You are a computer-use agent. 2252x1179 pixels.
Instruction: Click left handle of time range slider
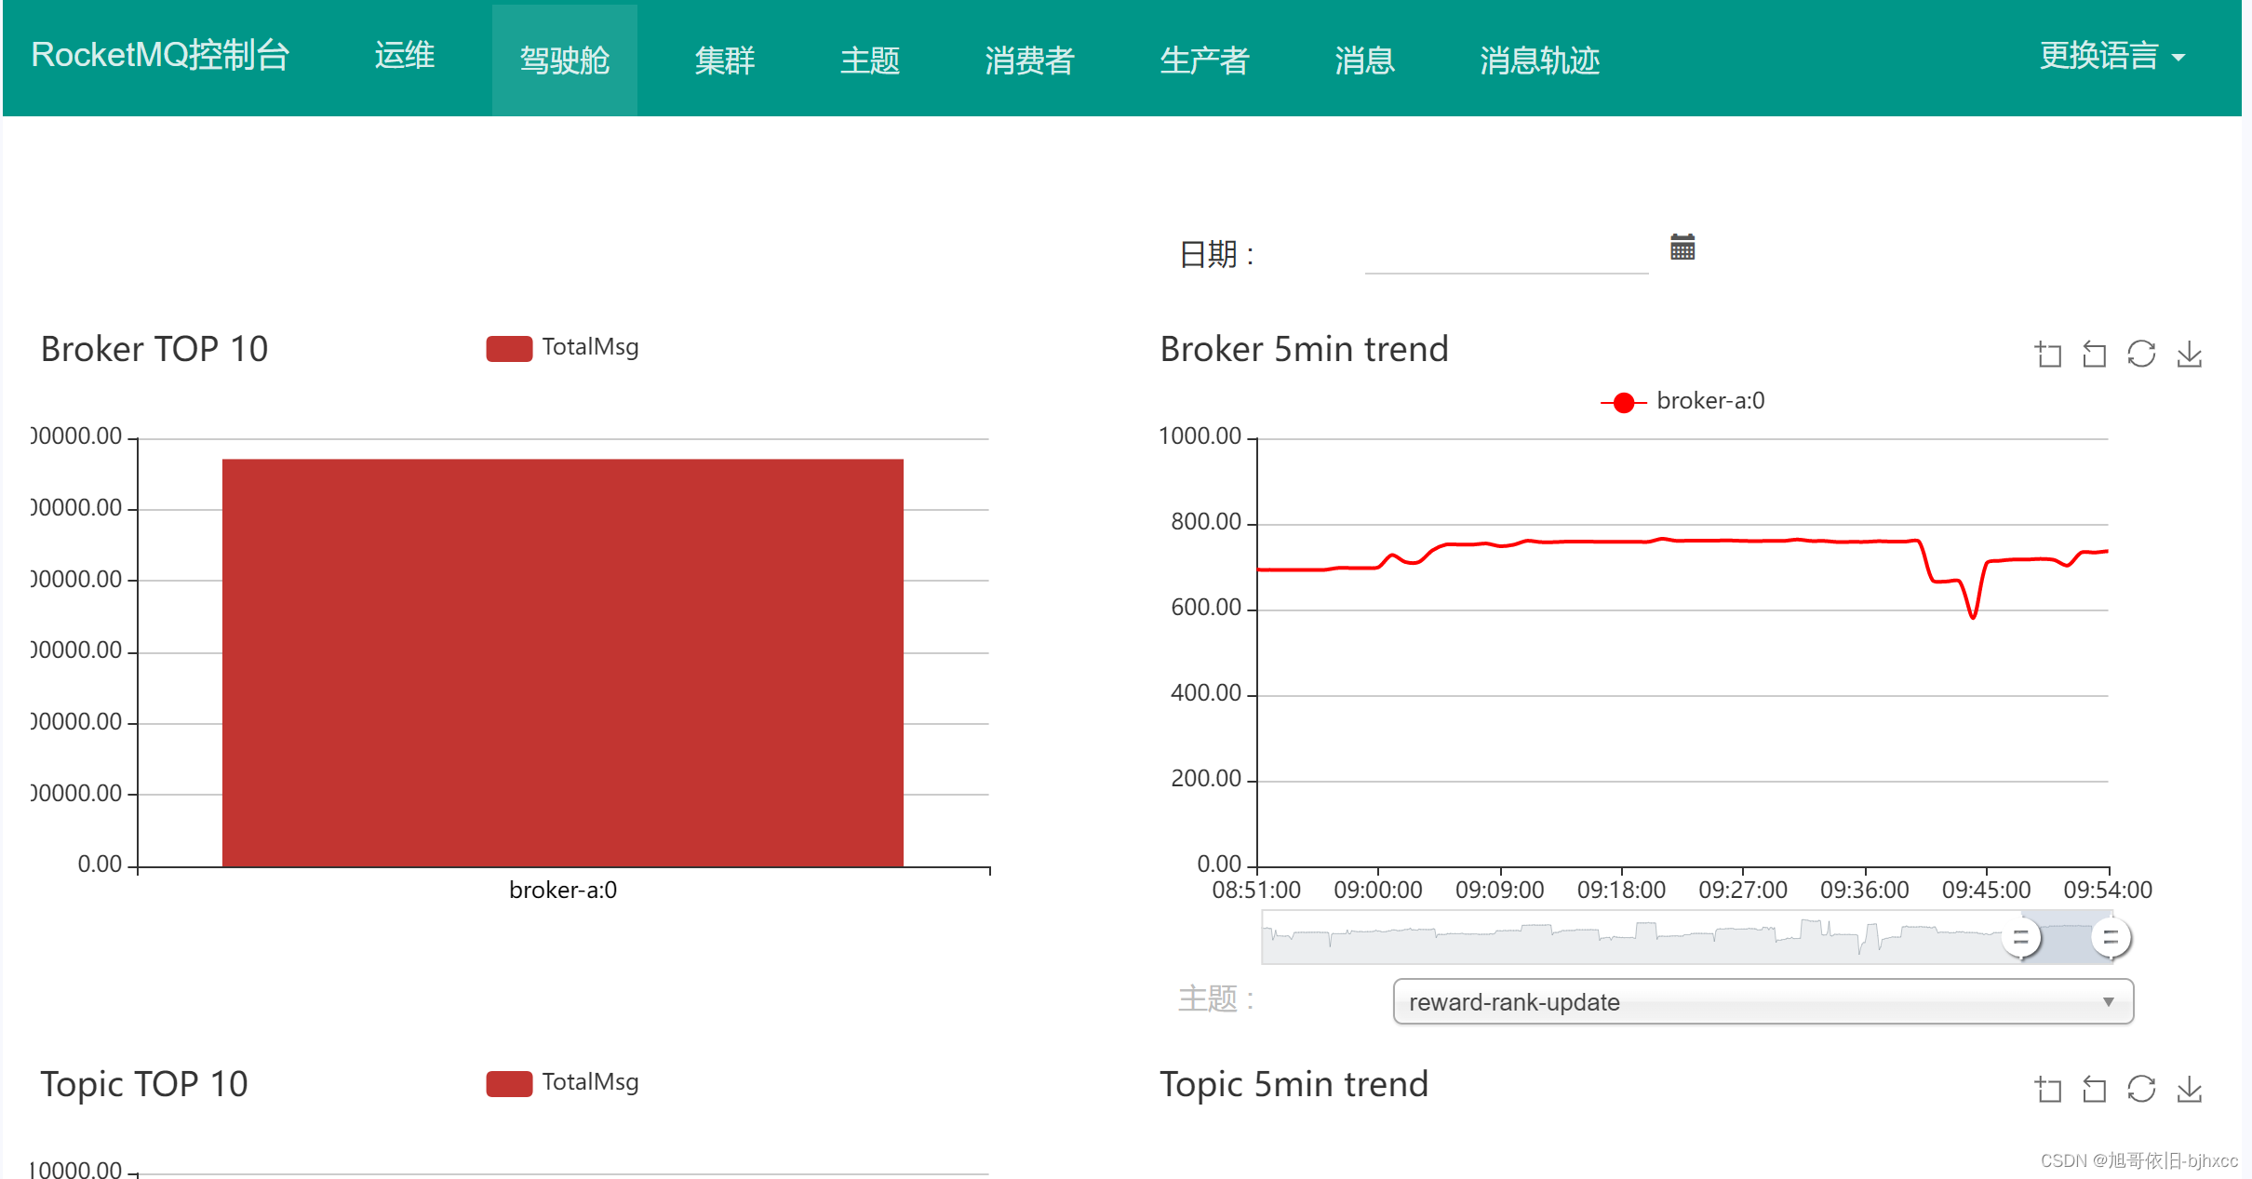click(2020, 937)
